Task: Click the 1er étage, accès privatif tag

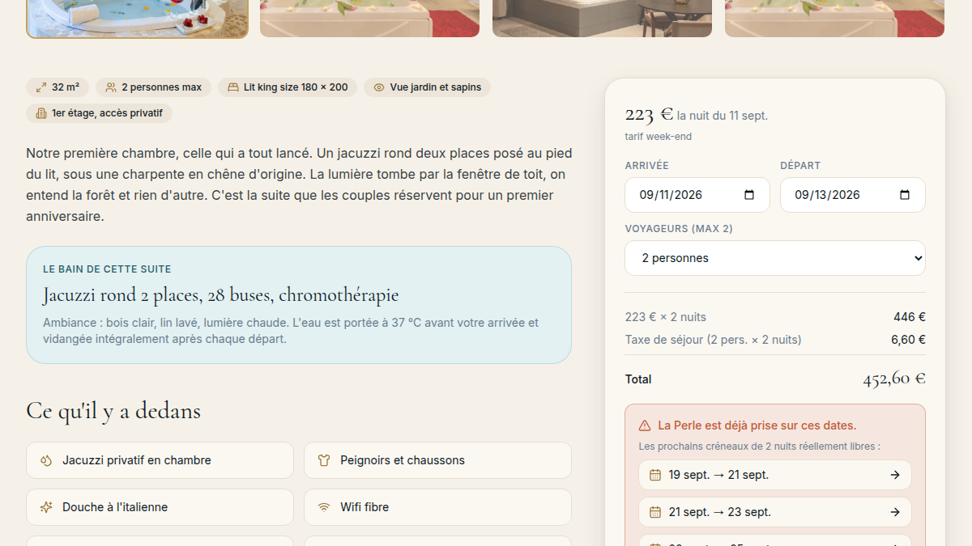Action: click(99, 113)
